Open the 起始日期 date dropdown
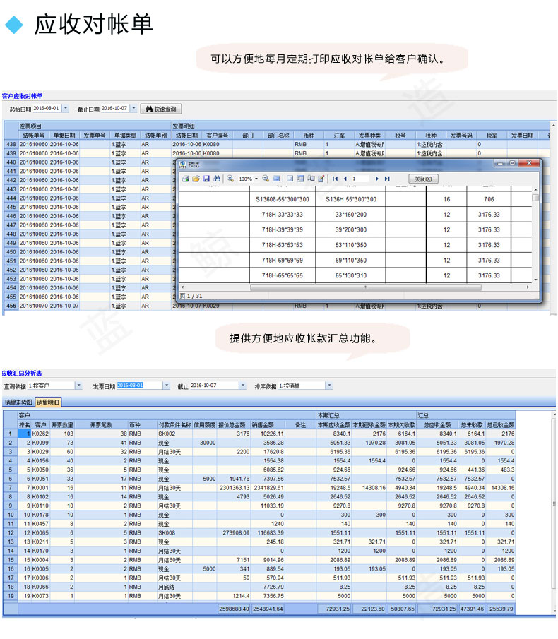 point(66,109)
